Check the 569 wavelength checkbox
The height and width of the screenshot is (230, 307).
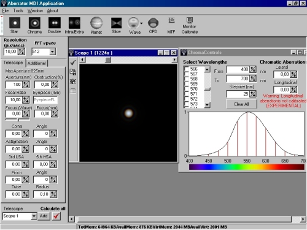187,84
